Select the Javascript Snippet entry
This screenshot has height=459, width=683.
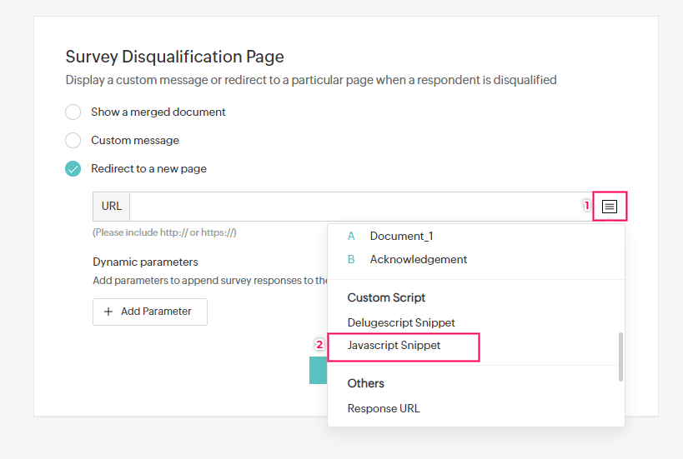(x=394, y=345)
